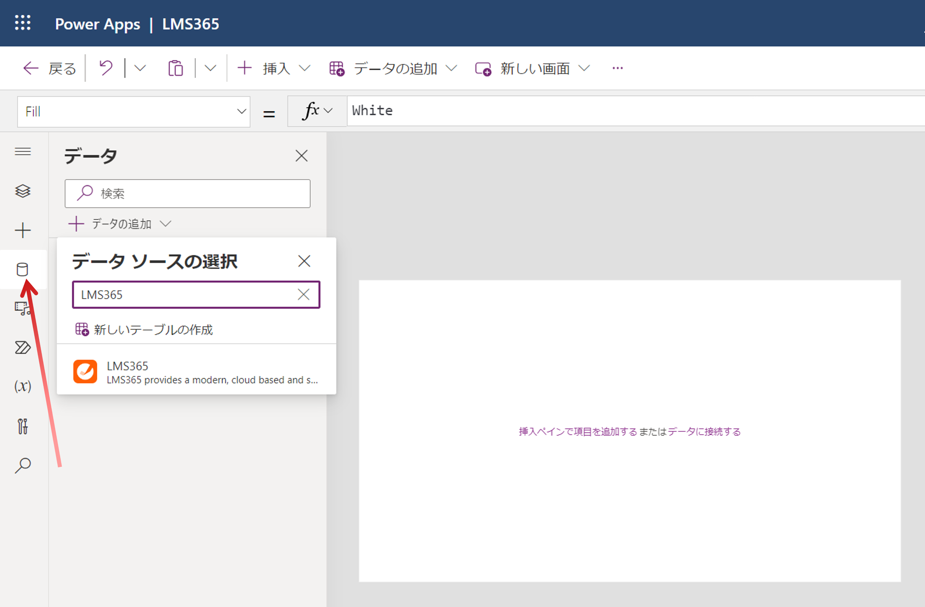Open the Tree view layers icon

click(x=23, y=191)
